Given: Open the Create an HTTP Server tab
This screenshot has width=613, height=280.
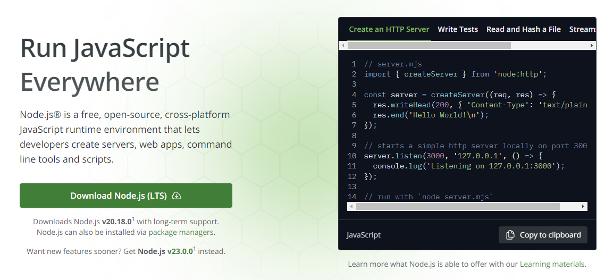Looking at the screenshot, I should pyautogui.click(x=389, y=29).
